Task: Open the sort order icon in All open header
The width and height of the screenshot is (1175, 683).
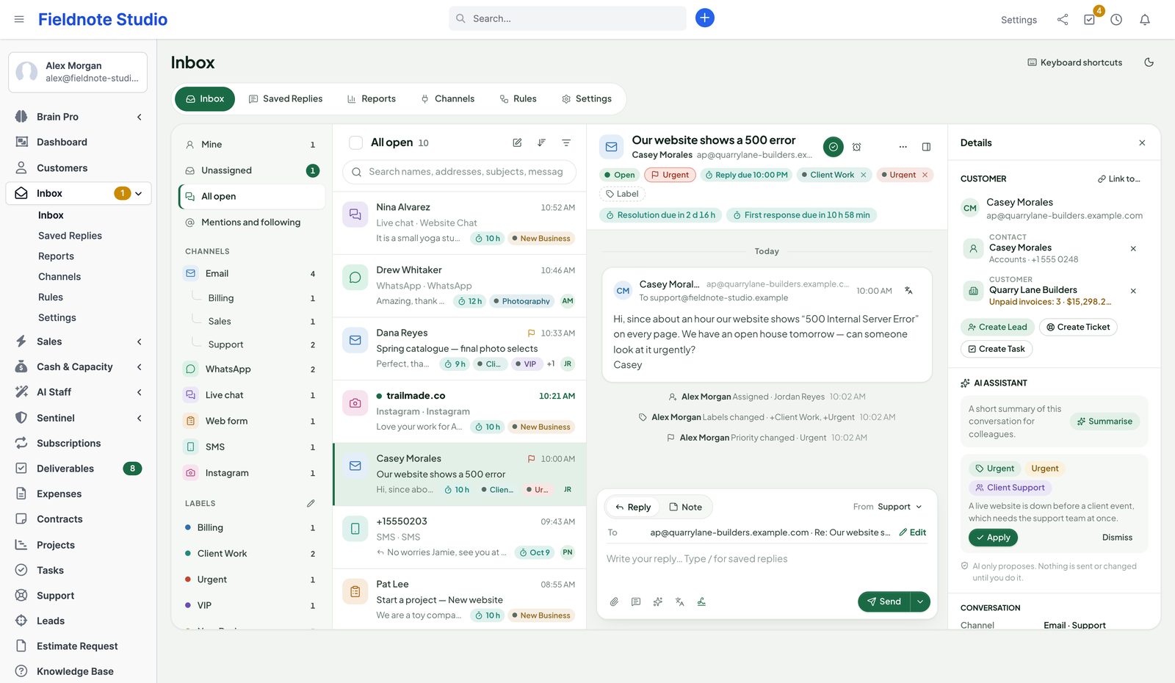Action: pos(541,142)
